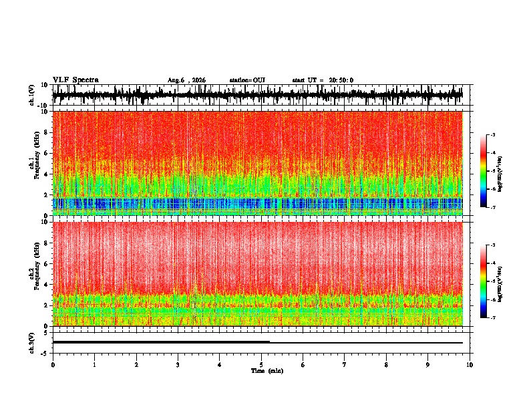Click the "ch.3(V)" axis label

[x=32, y=344]
